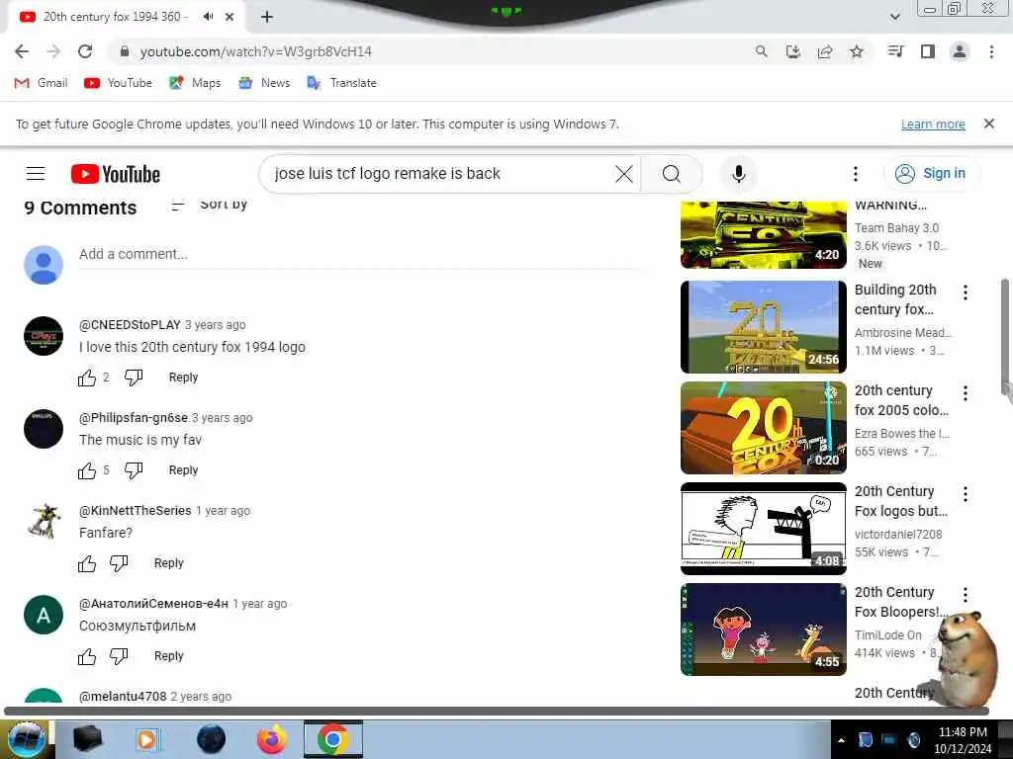Viewport: 1013px width, 759px height.
Task: Open the 'Learn more' update link
Action: (933, 124)
